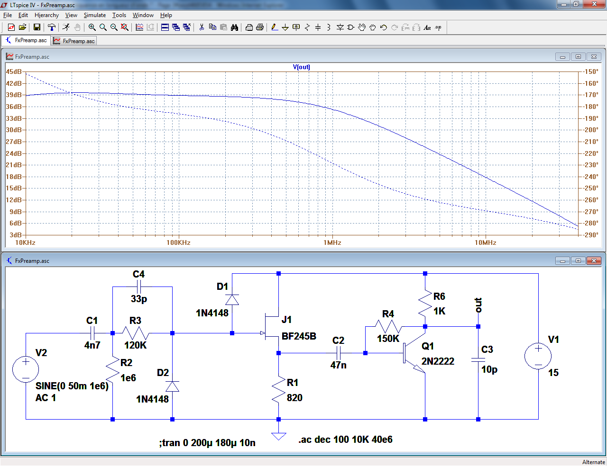Click the Zoom Out magnifier icon

(114, 27)
